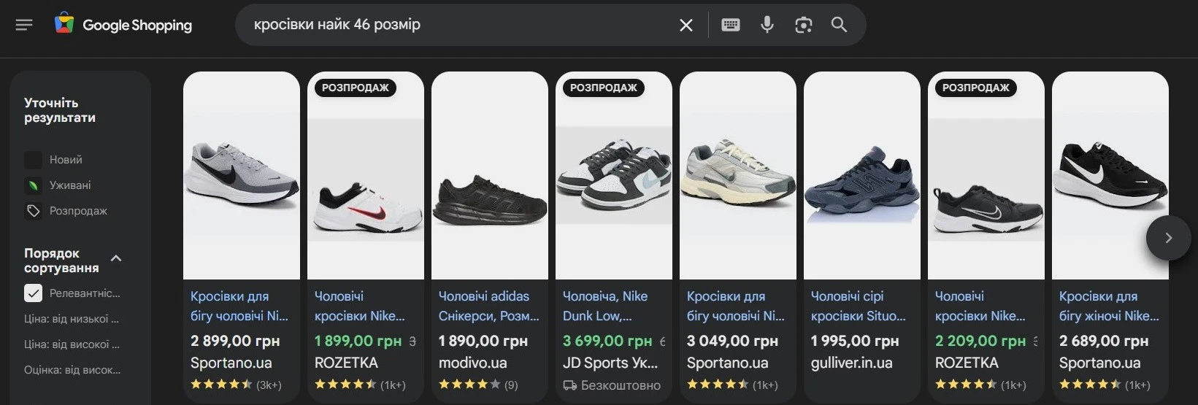Sort by Оцінка: від високої

(x=72, y=370)
